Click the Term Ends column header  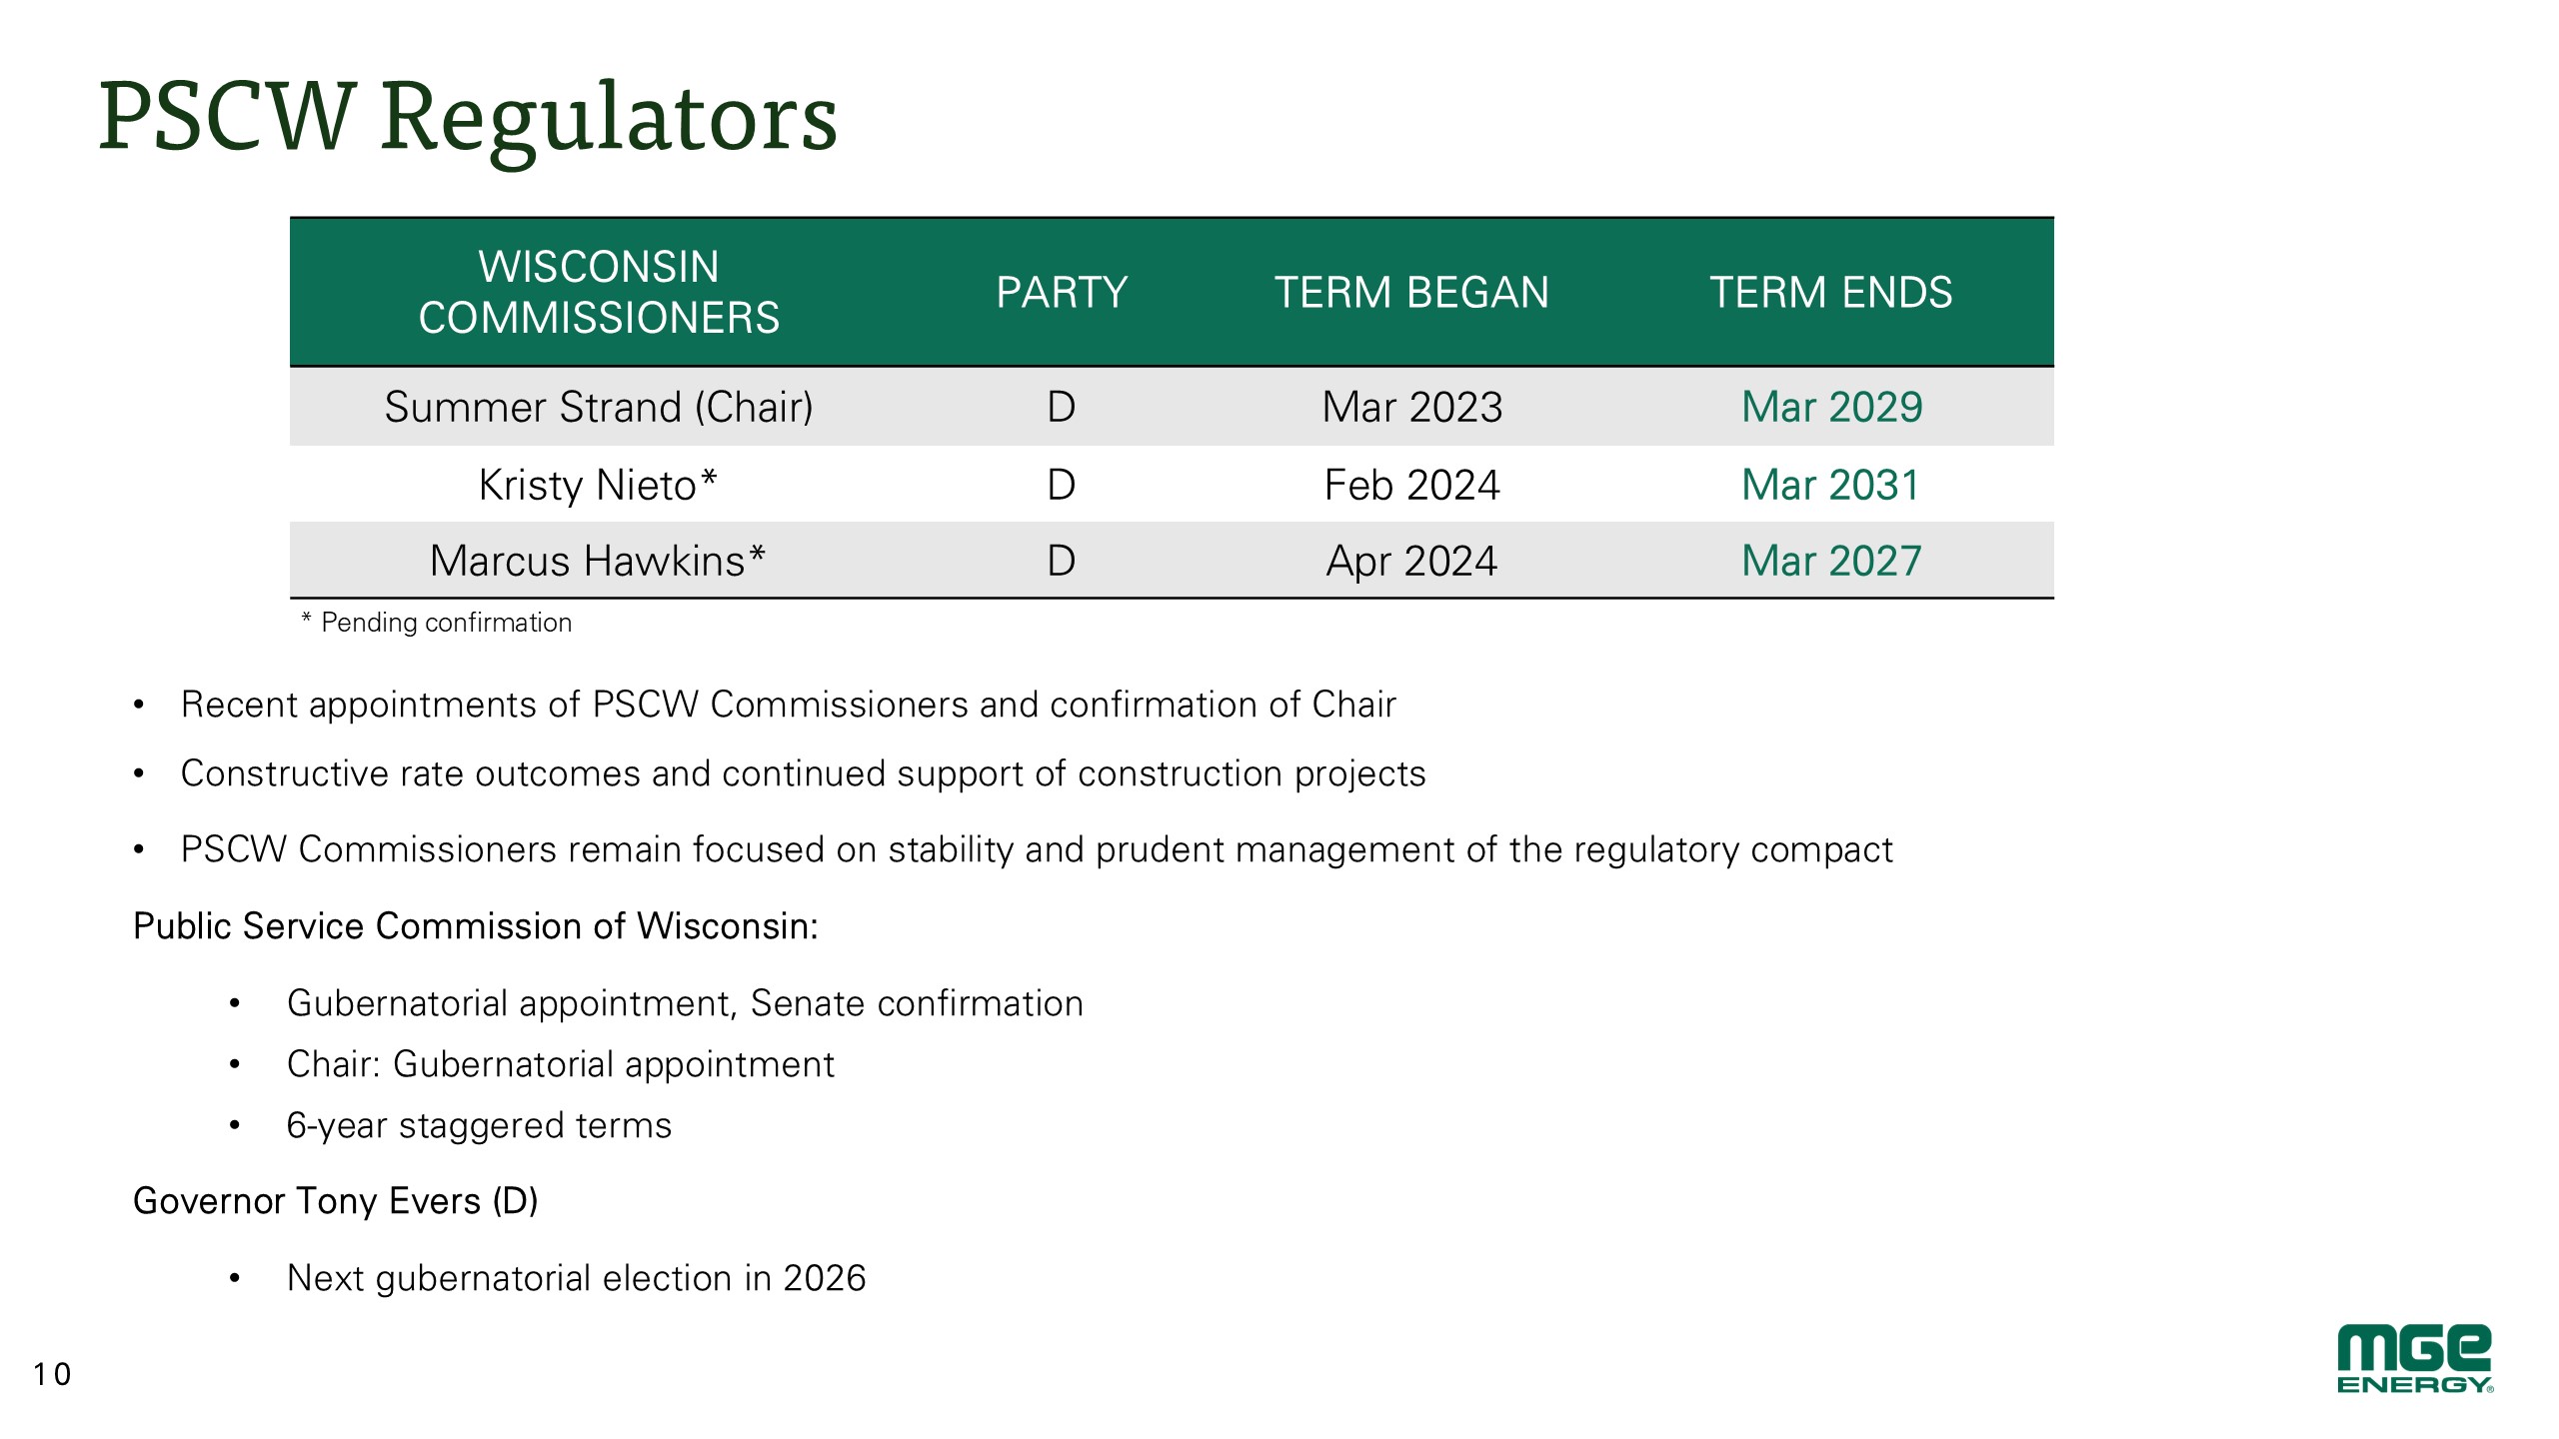click(1830, 293)
